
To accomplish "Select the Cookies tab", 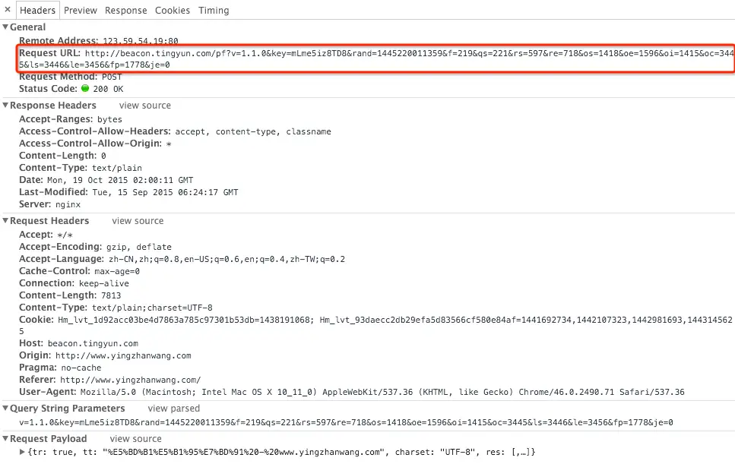I will (x=173, y=11).
